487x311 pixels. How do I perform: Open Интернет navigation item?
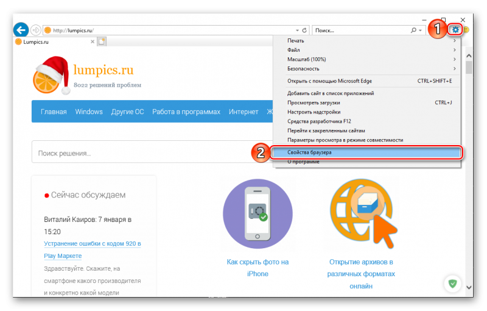243,112
